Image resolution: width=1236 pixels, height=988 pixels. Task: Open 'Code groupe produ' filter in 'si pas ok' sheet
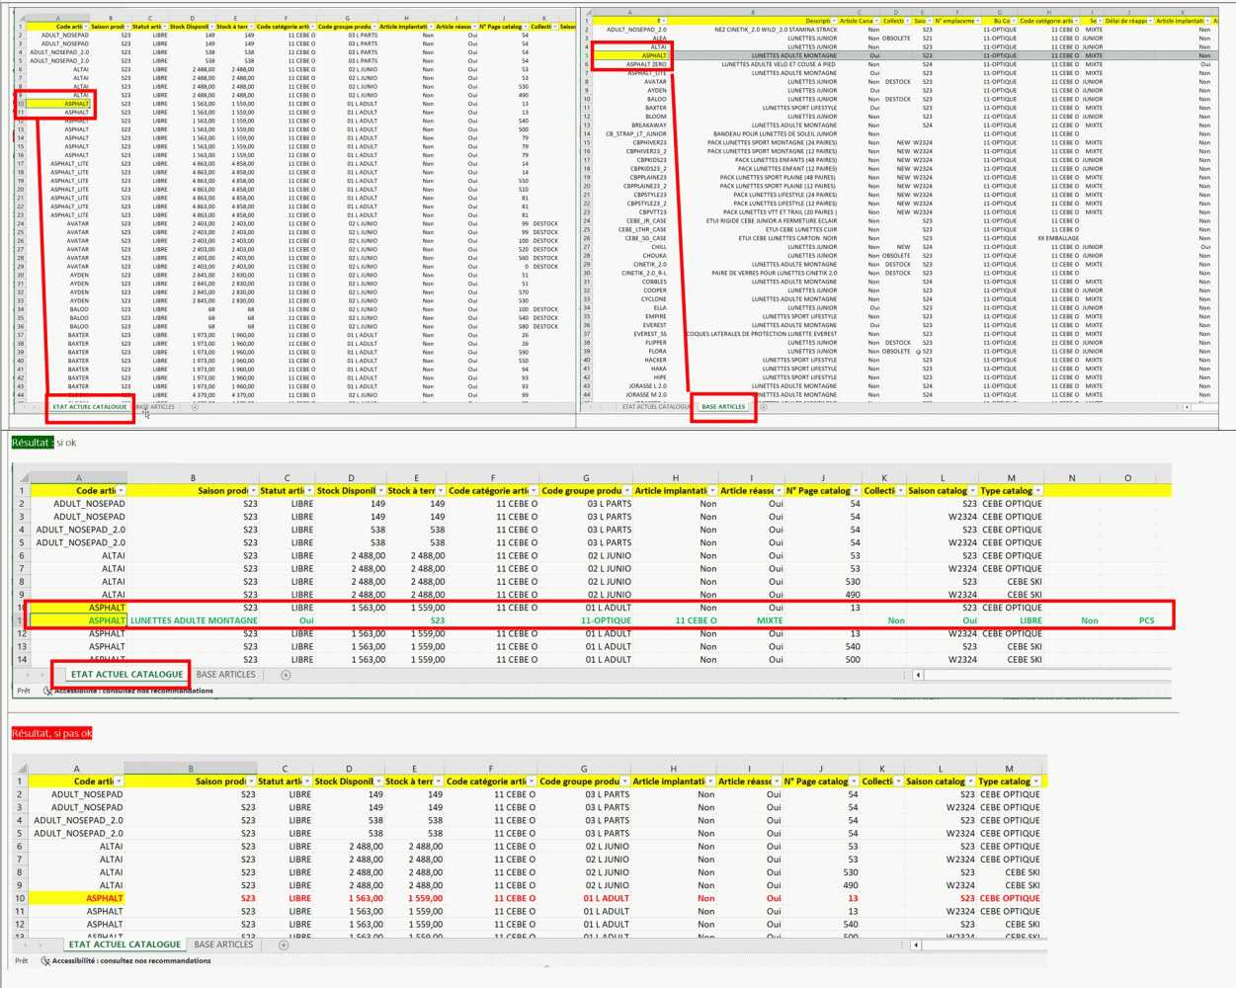coord(624,782)
